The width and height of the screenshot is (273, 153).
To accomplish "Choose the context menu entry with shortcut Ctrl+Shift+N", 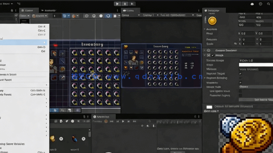I will click(24, 90).
